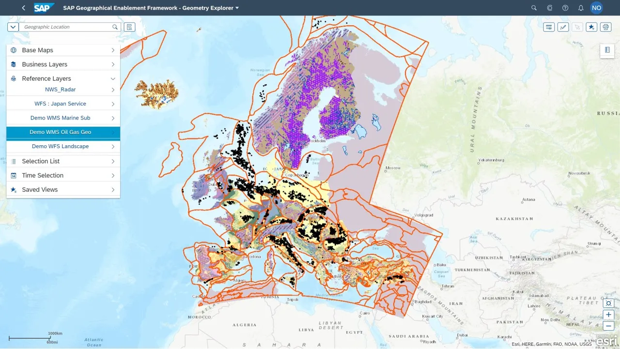Open the Geometry Explorer title dropdown
The height and width of the screenshot is (349, 620).
[237, 8]
